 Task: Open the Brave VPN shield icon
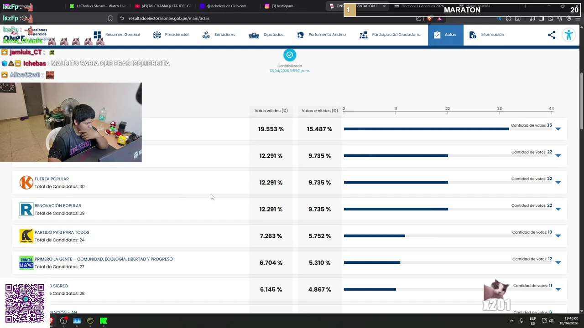568,18
